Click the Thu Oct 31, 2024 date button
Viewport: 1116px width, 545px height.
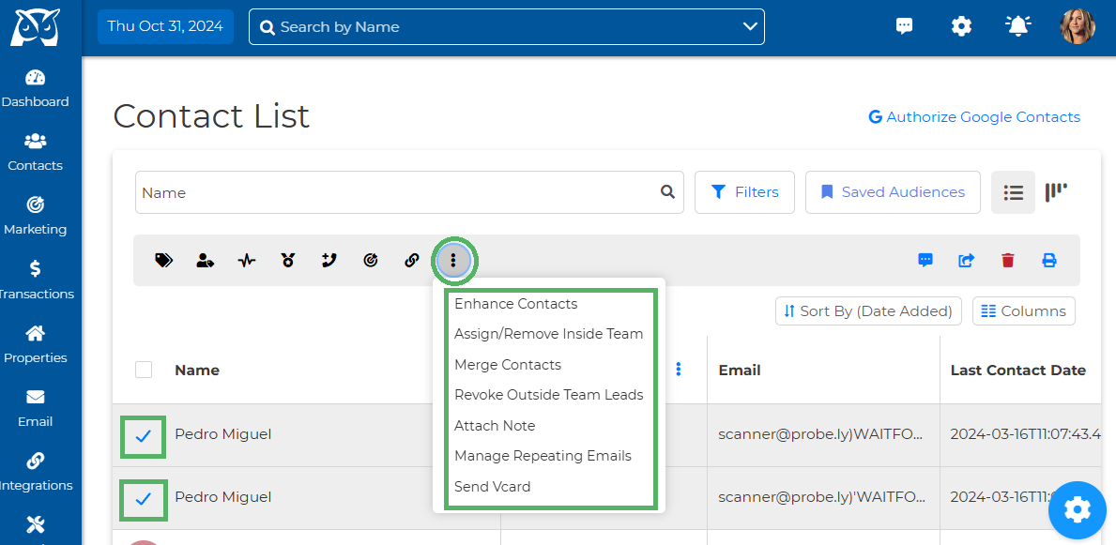pos(165,26)
